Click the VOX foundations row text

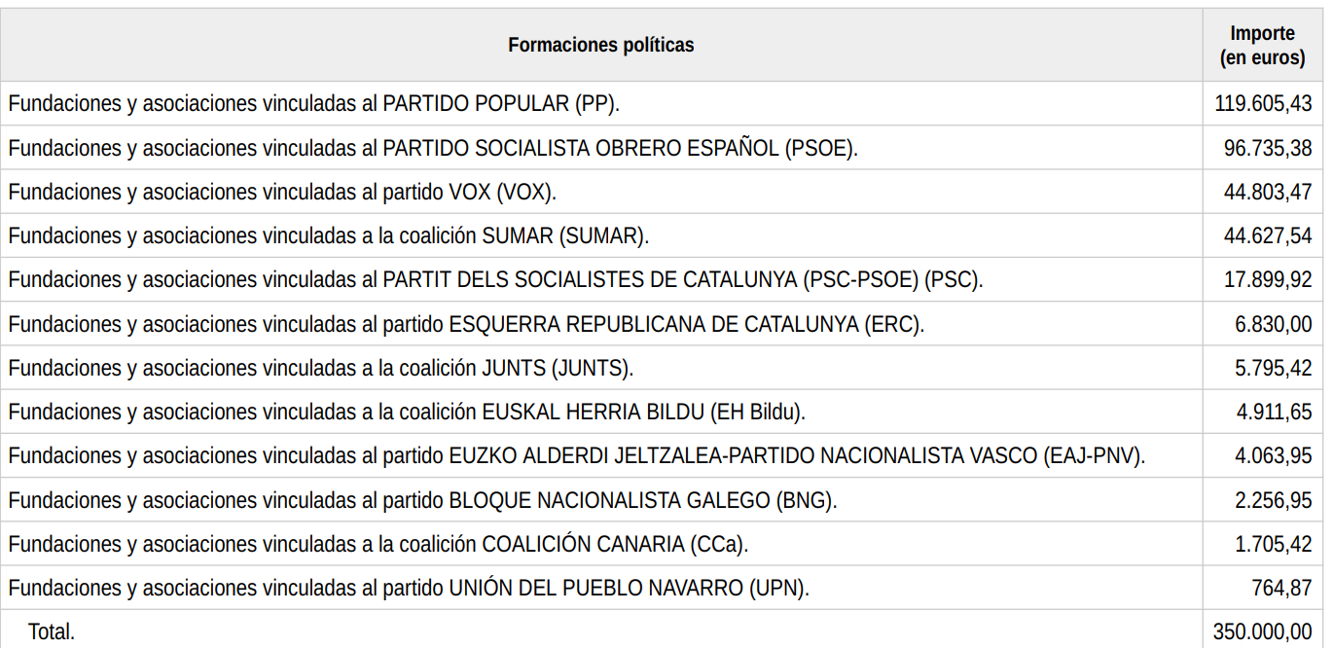click(282, 192)
